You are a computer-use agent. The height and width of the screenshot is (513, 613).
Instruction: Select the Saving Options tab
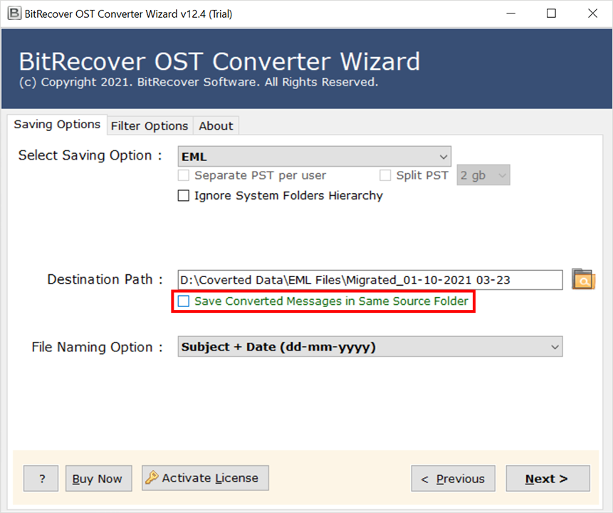click(57, 125)
